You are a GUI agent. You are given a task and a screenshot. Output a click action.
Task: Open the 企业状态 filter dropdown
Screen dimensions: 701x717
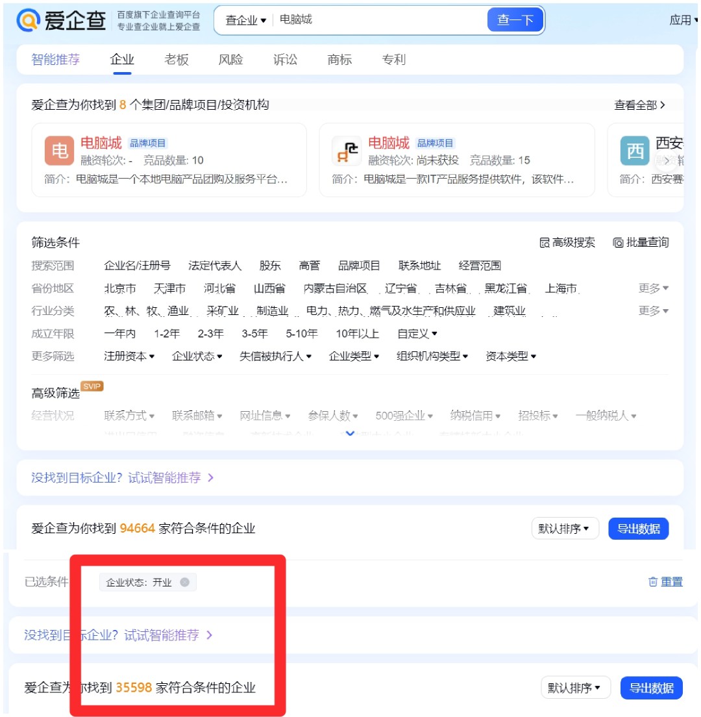coord(197,356)
